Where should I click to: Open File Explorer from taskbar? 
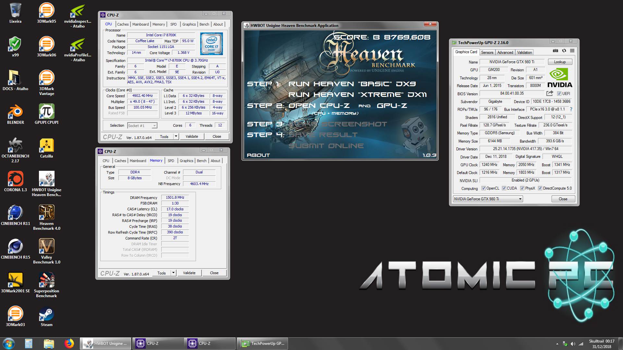(x=49, y=344)
